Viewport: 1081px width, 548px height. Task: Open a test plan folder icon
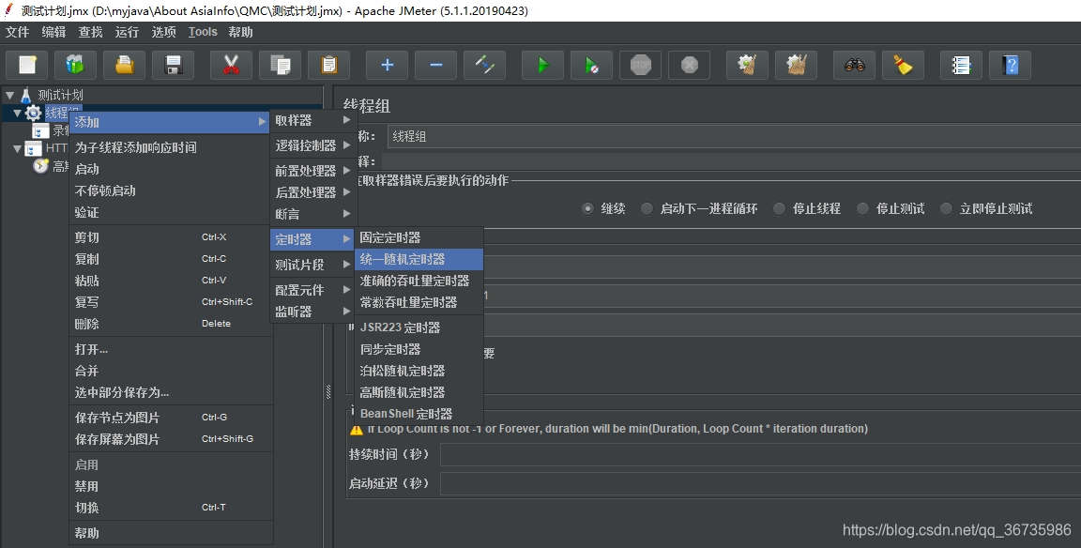click(x=124, y=66)
